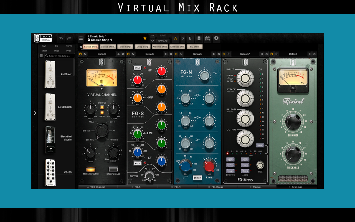The height and width of the screenshot is (222, 355).
Task: Remove the VCC Channel module with X
Action: pyautogui.click(x=123, y=54)
